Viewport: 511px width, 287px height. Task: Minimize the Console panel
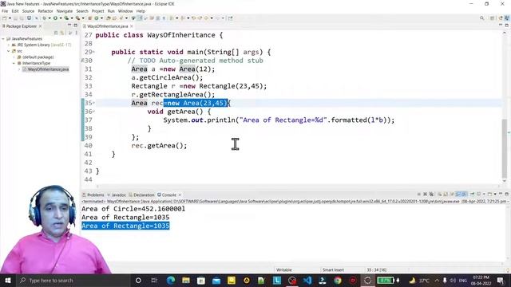(501, 194)
